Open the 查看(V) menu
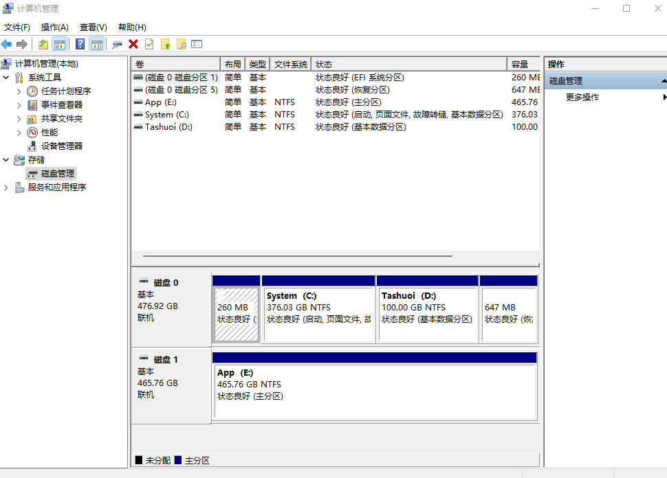Image resolution: width=667 pixels, height=478 pixels. pos(94,27)
